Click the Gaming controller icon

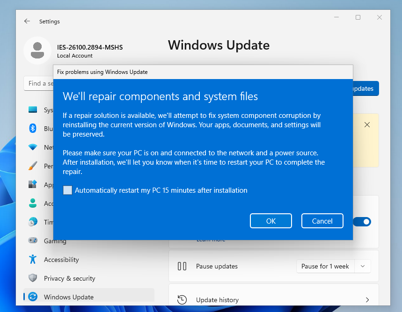coord(33,240)
